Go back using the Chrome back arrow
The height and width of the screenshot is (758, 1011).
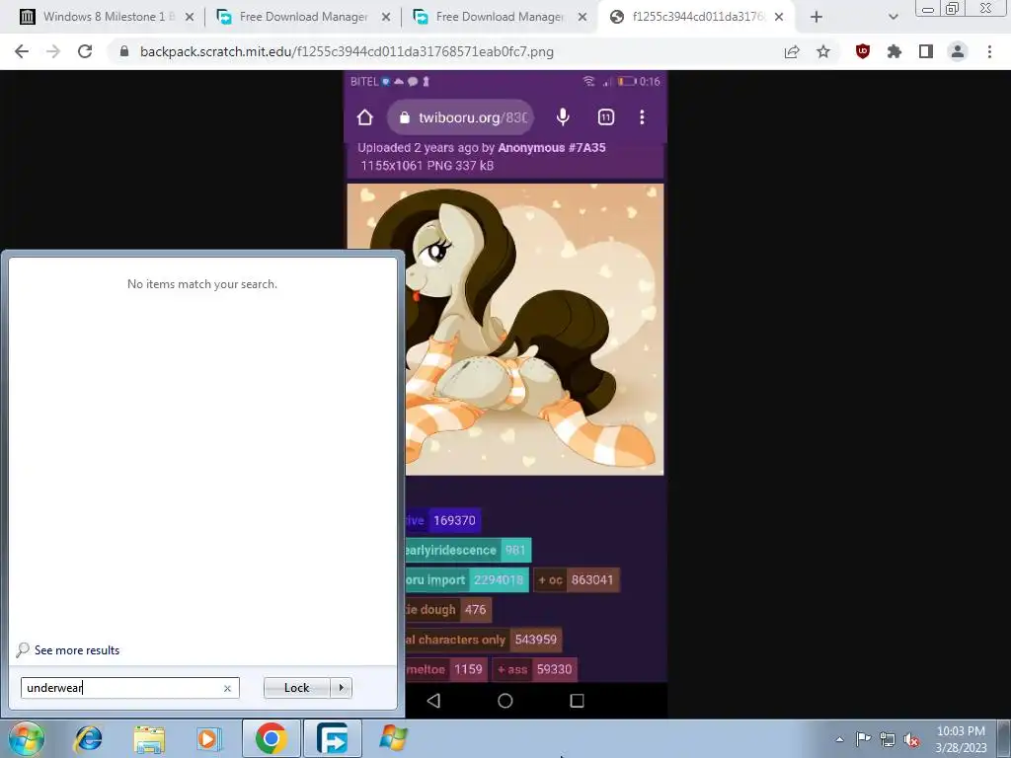coord(22,51)
